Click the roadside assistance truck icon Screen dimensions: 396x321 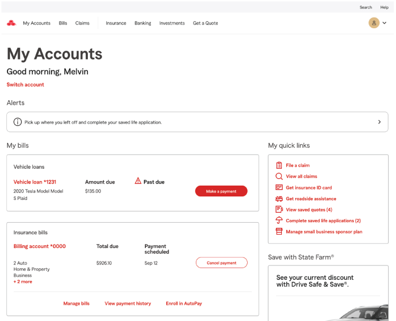(279, 198)
